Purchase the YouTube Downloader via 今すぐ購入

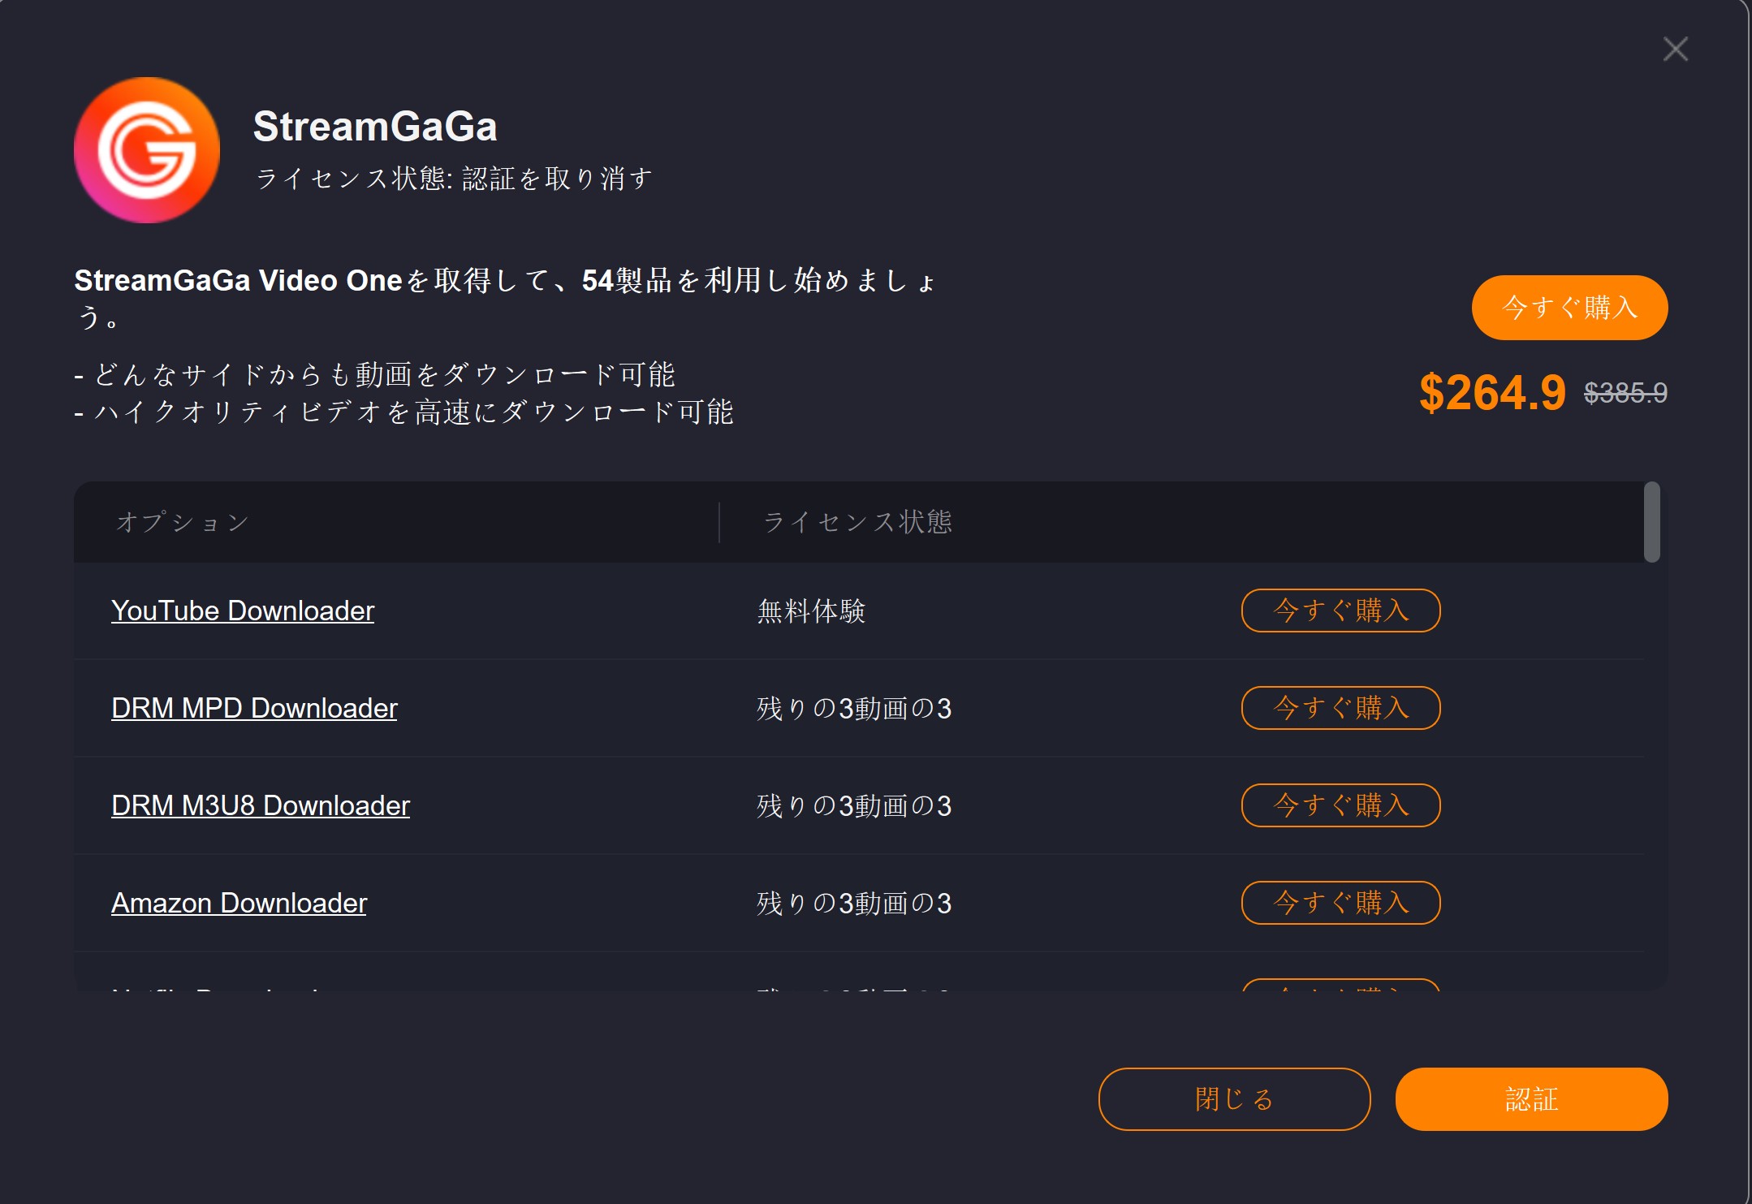(x=1340, y=611)
